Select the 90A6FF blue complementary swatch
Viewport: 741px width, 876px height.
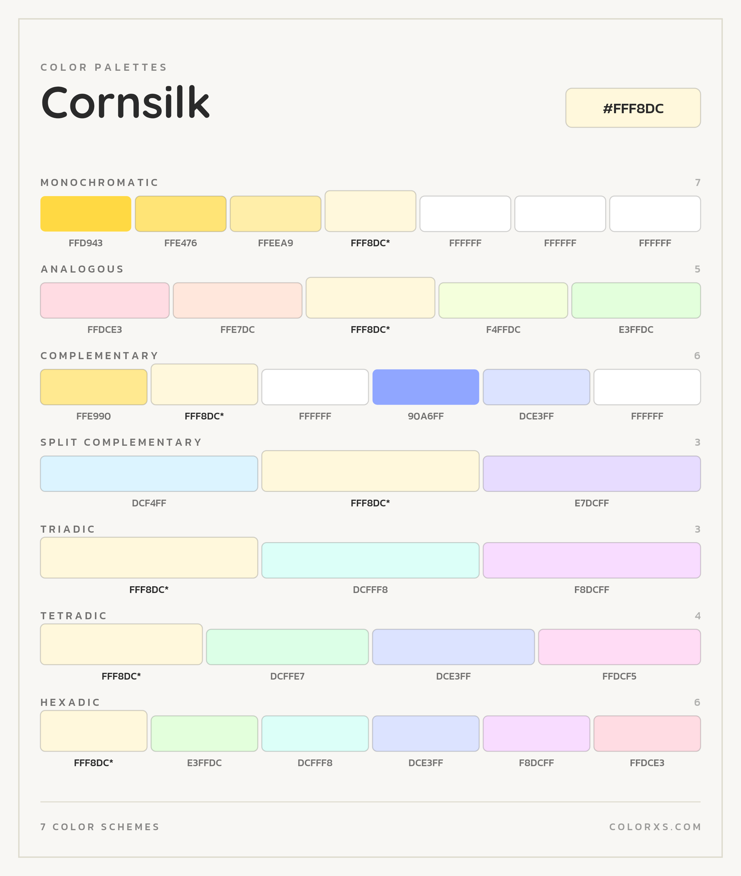click(x=426, y=387)
